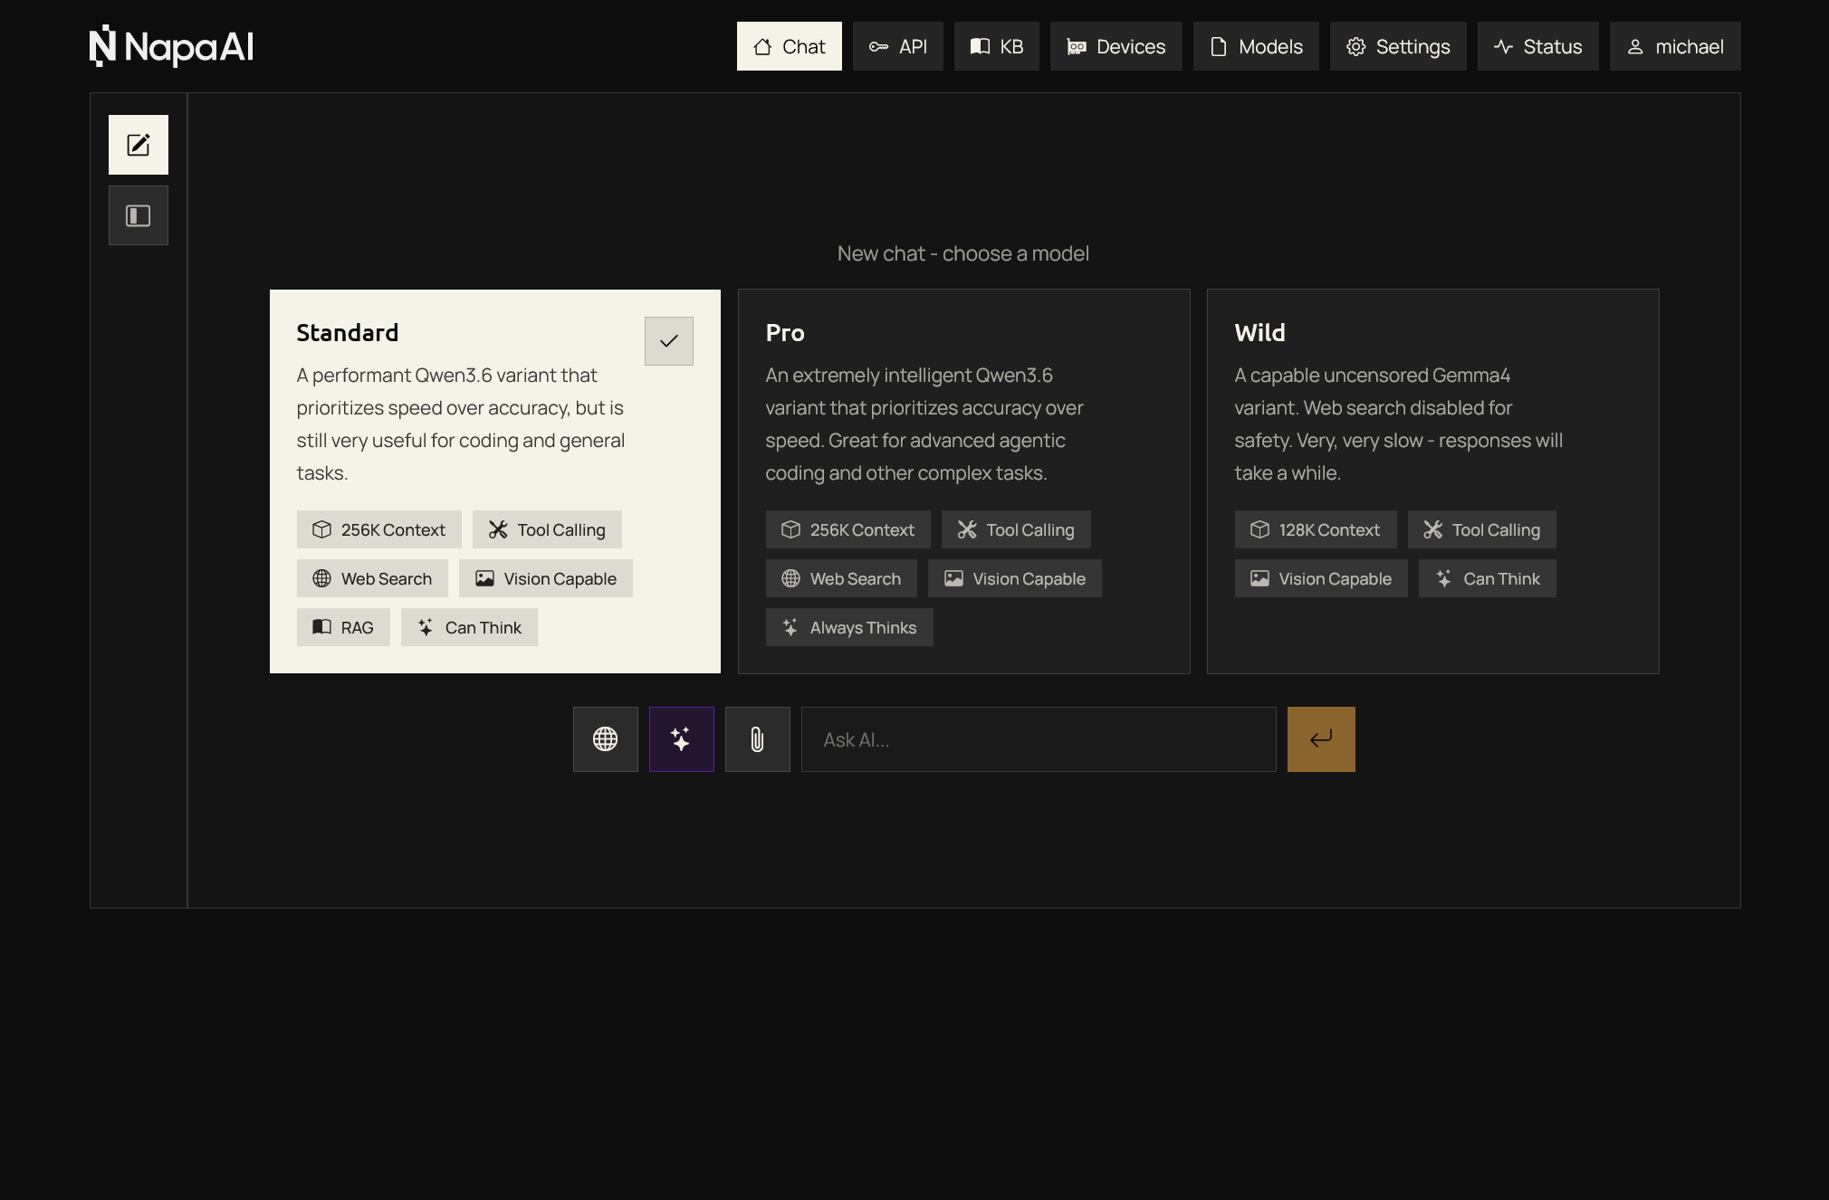Viewport: 1829px width, 1200px height.
Task: Toggle the sidebar panel icon
Action: click(x=139, y=215)
